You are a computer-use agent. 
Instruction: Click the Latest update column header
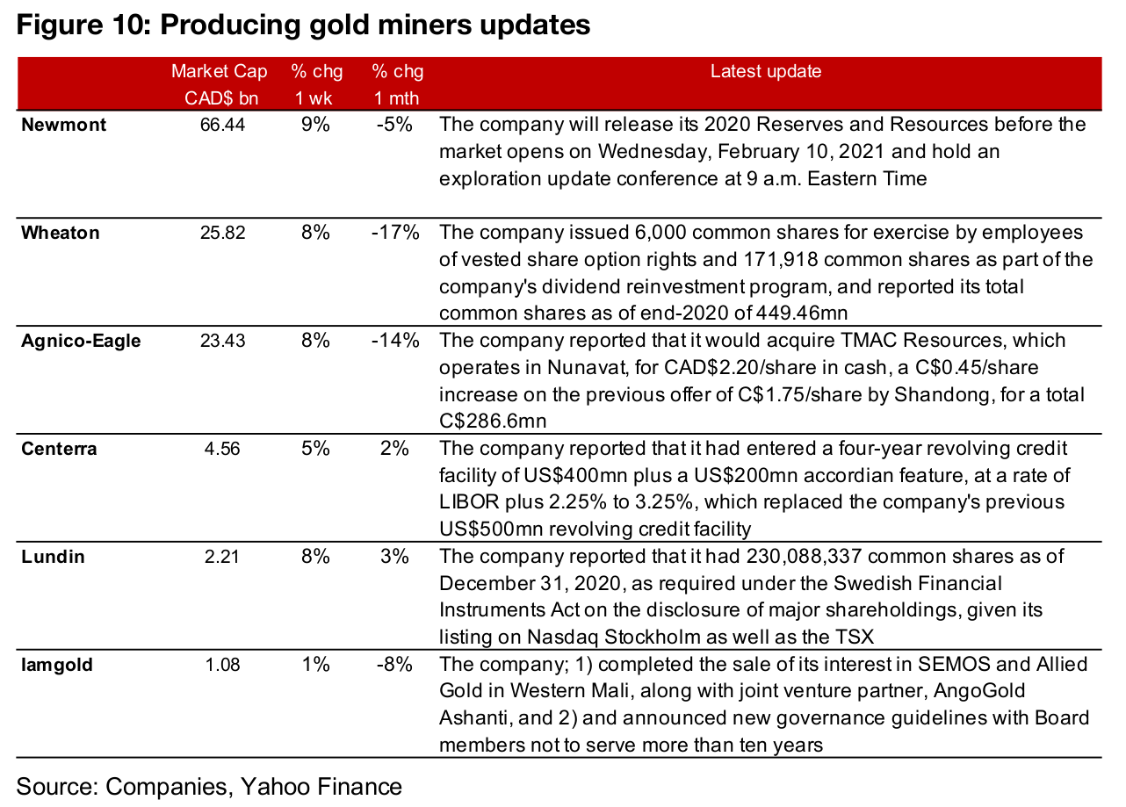766,71
